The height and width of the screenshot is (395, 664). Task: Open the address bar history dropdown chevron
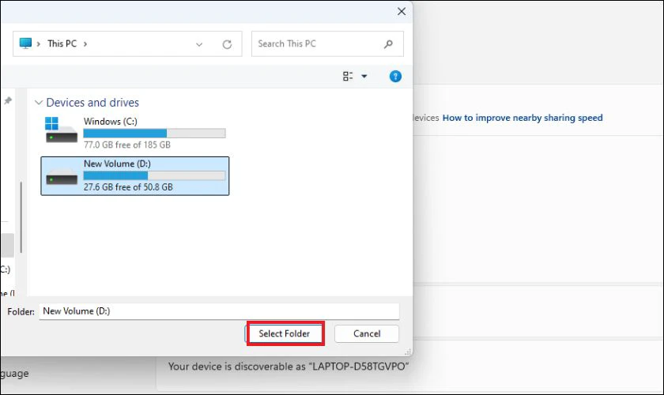(x=199, y=44)
